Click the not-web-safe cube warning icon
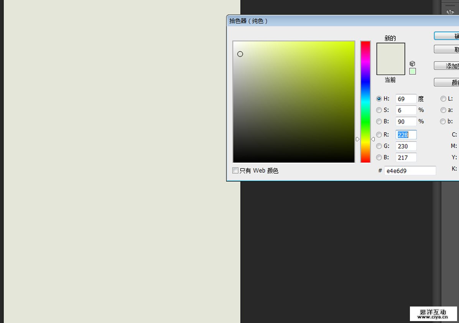Viewport: 459px width, 323px height. (413, 64)
